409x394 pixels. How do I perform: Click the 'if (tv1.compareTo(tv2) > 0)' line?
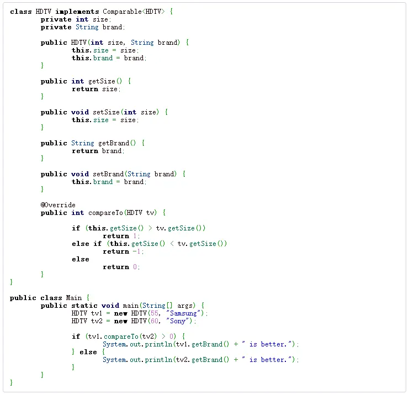[129, 337]
